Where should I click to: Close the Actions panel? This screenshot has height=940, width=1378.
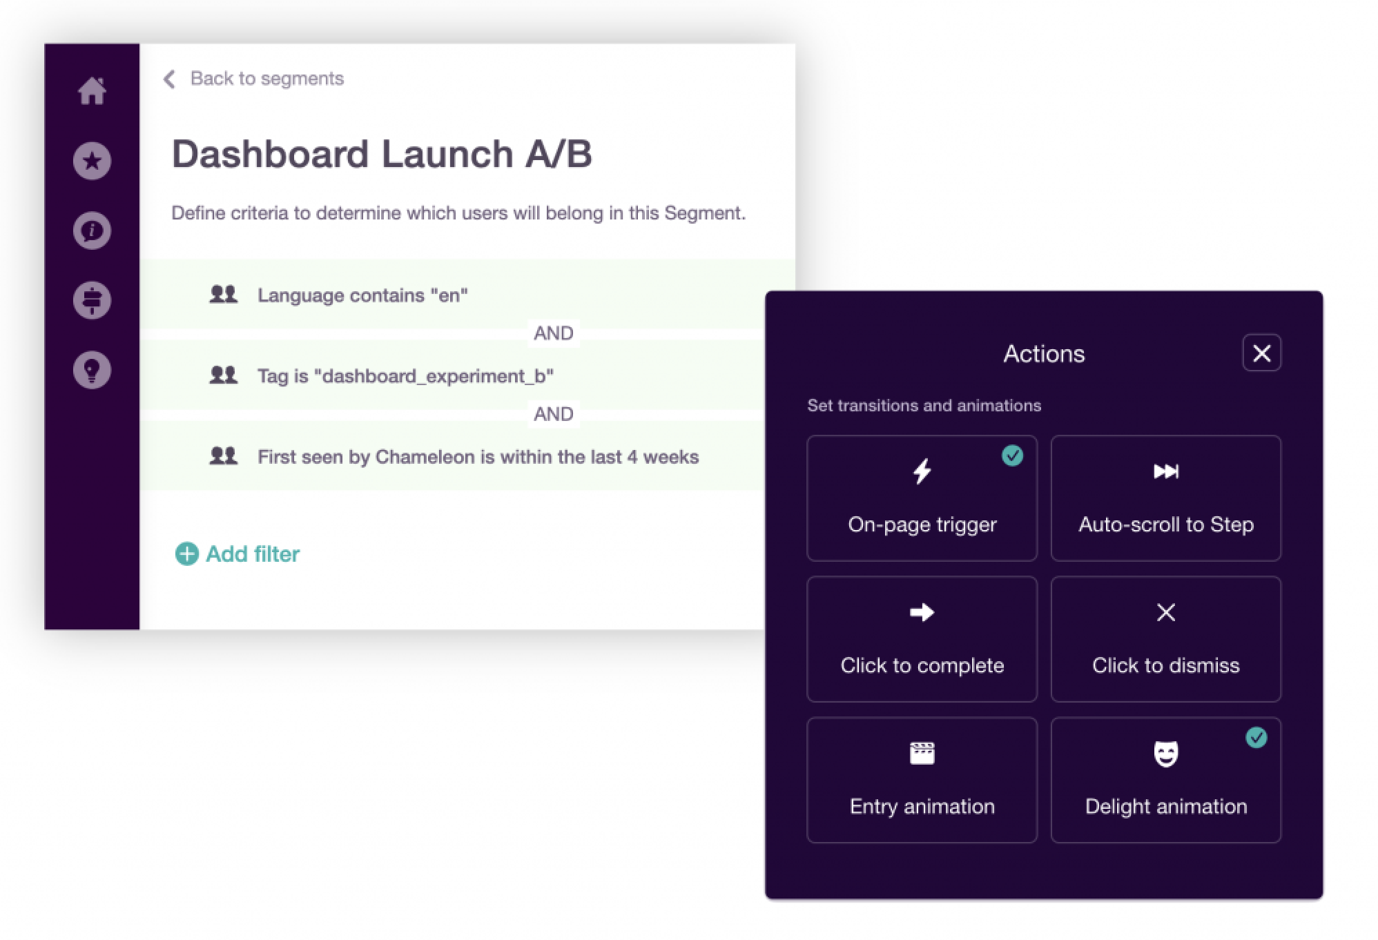coord(1261,353)
